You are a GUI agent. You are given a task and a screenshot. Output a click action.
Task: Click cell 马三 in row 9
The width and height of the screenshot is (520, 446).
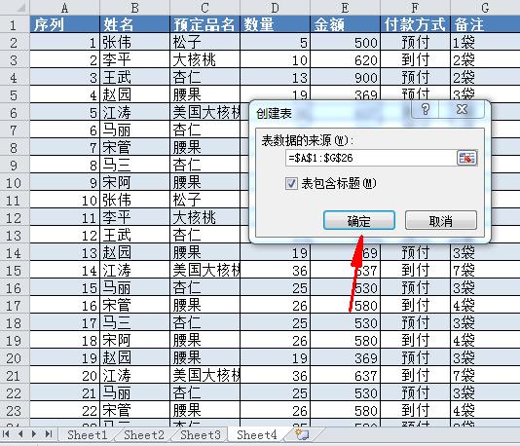click(134, 165)
